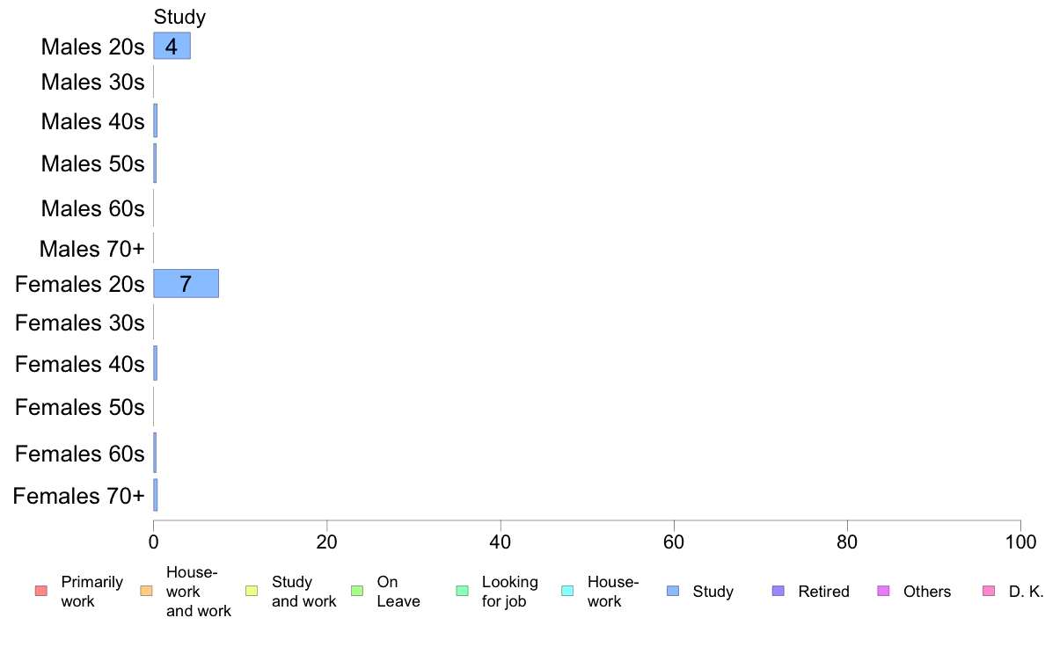Click the Males 20s bar labeled 4
This screenshot has height=647, width=1045.
click(172, 46)
